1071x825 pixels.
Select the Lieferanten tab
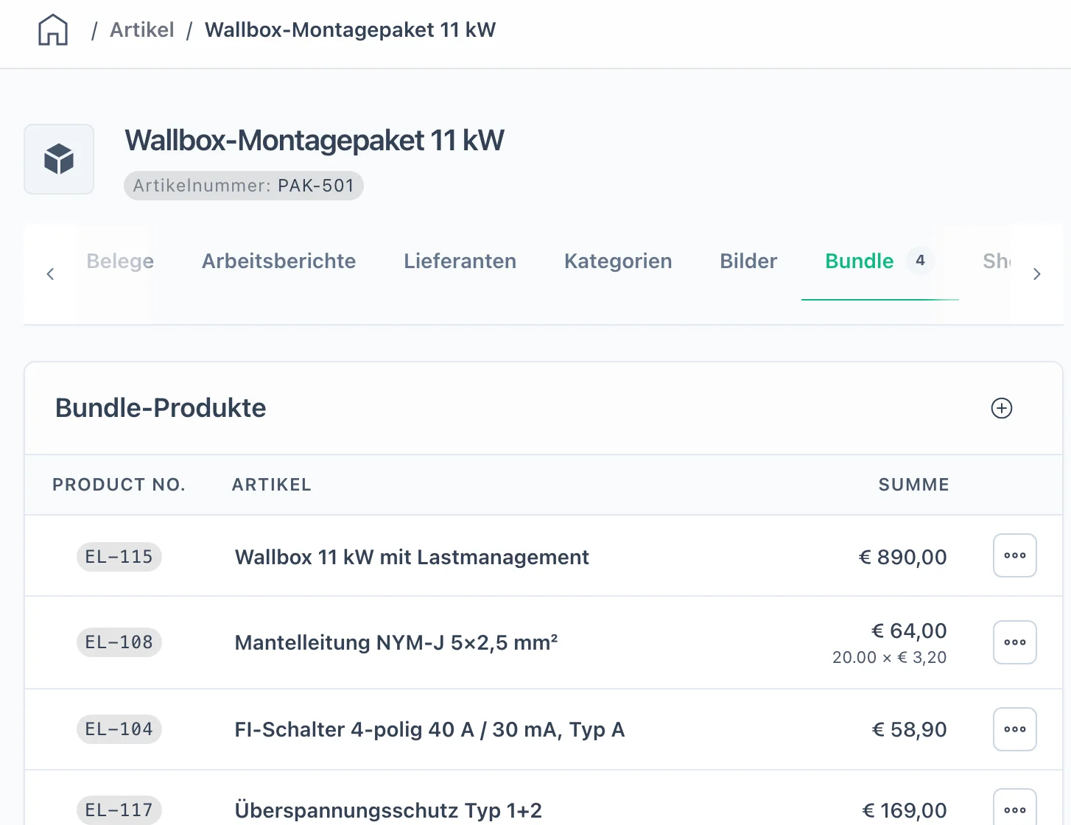click(x=460, y=261)
